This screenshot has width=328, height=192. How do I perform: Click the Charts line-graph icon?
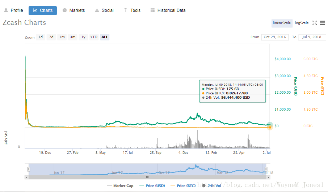pos(35,10)
